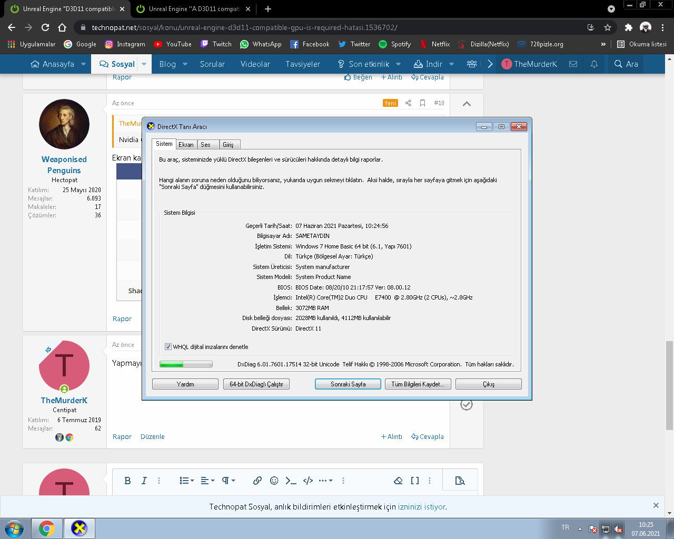This screenshot has width=674, height=539.
Task: Exit DxDiag with the Çıkış button
Action: 489,384
